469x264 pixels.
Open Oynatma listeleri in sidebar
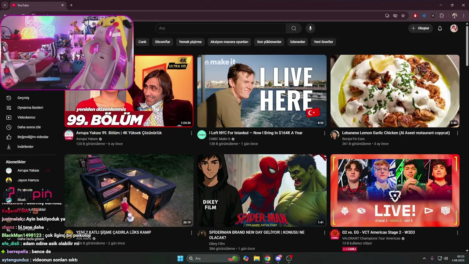[29, 107]
